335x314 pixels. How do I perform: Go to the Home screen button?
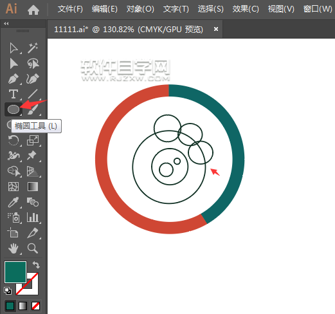[33, 10]
